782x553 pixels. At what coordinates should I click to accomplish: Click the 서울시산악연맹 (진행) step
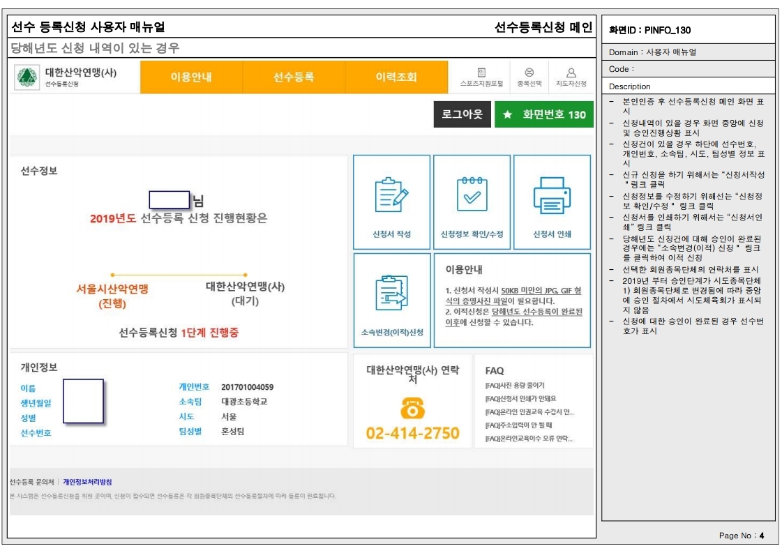(112, 296)
